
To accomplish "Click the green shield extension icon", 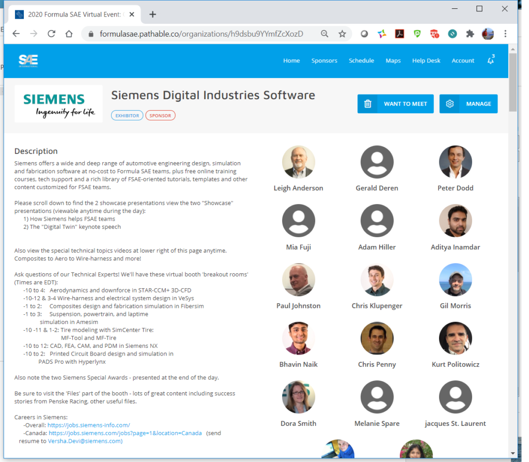I will 417,34.
